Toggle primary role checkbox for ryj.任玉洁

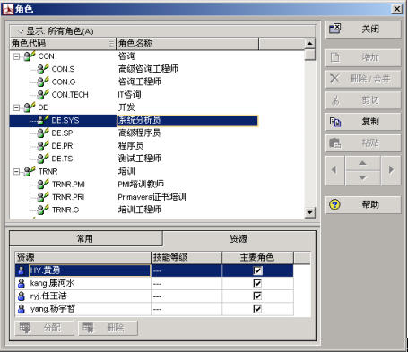point(257,296)
